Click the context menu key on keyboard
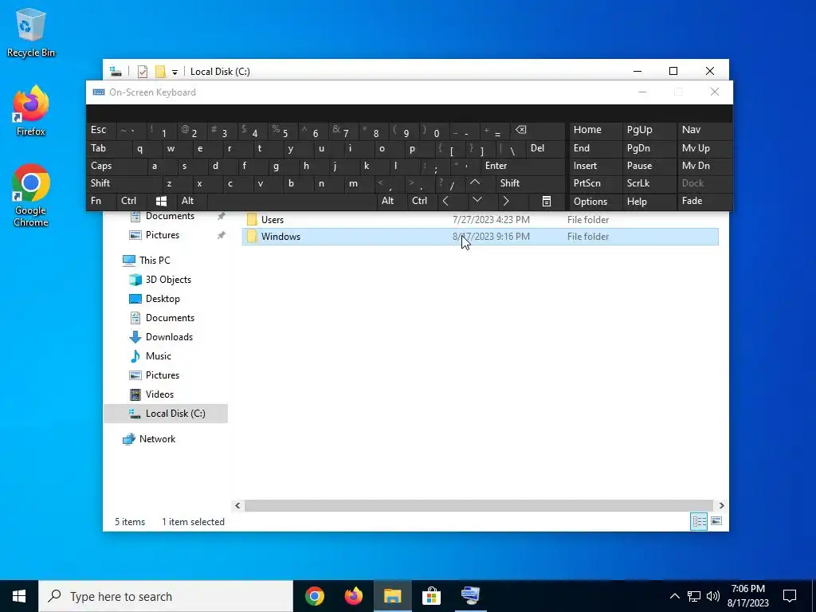Image resolution: width=816 pixels, height=612 pixels. [x=547, y=202]
